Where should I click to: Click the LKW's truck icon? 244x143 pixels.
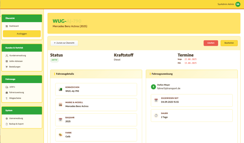7,87
